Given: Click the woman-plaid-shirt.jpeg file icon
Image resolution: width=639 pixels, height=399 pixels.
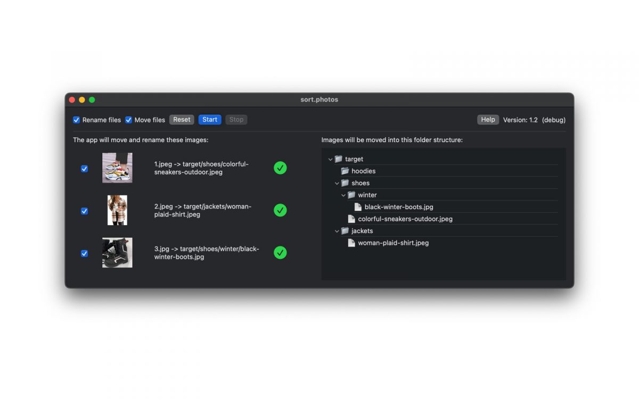Looking at the screenshot, I should pyautogui.click(x=351, y=243).
